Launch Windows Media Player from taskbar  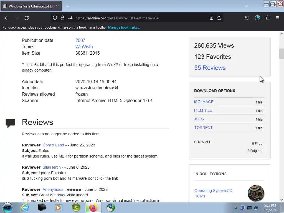coord(59,207)
